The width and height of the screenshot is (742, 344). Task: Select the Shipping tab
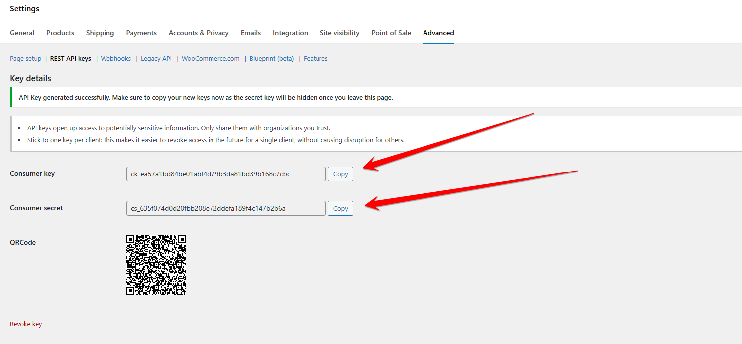click(x=100, y=33)
